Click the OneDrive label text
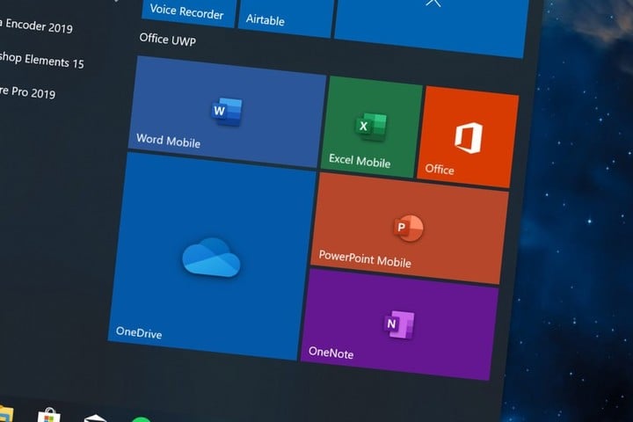 tap(139, 332)
